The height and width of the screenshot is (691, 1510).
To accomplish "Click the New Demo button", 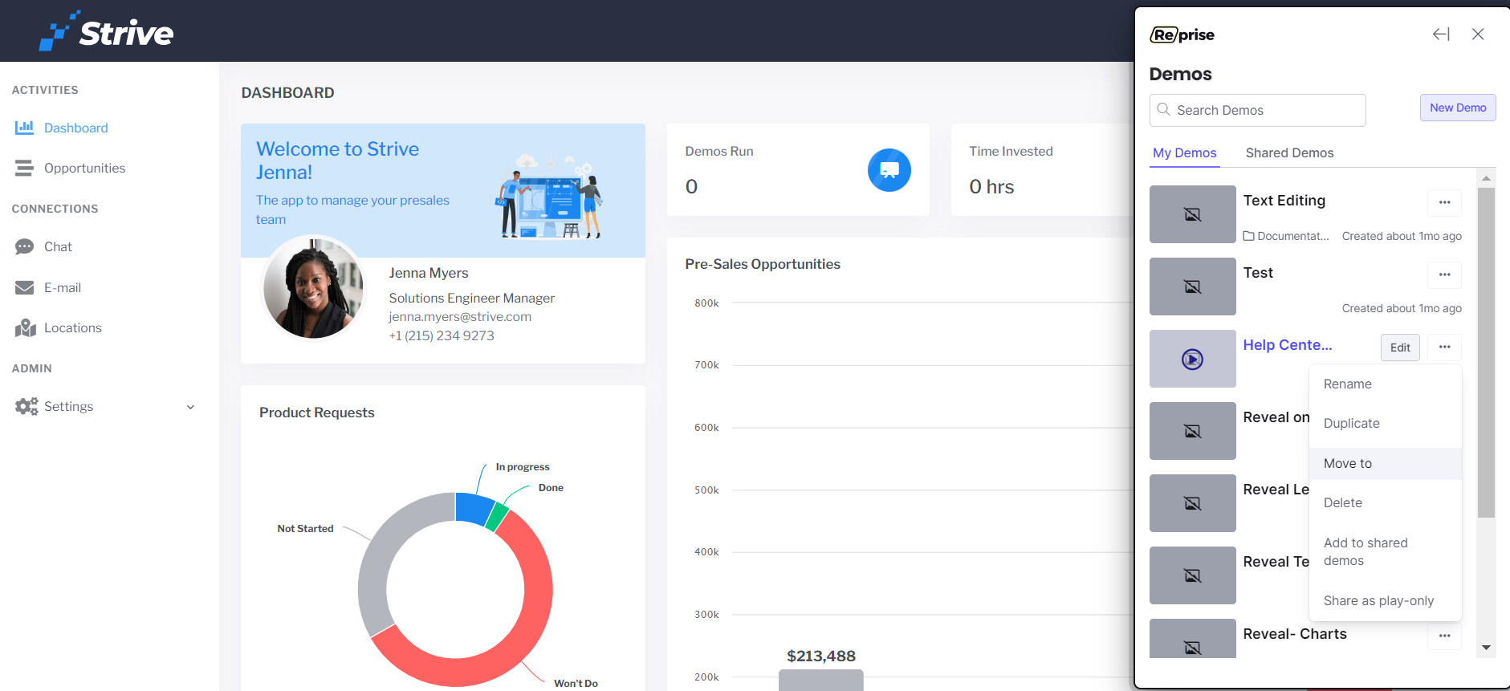I will click(1457, 108).
